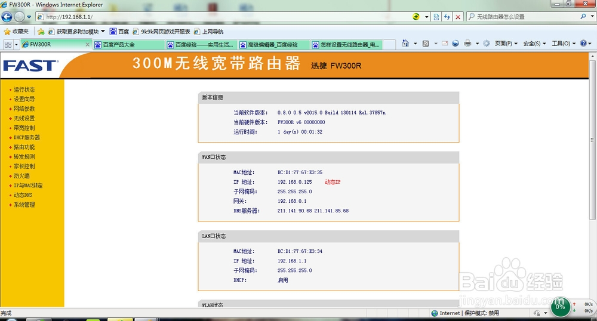Open the tab list dropdown arrow
The image size is (597, 321).
pyautogui.click(x=16, y=45)
